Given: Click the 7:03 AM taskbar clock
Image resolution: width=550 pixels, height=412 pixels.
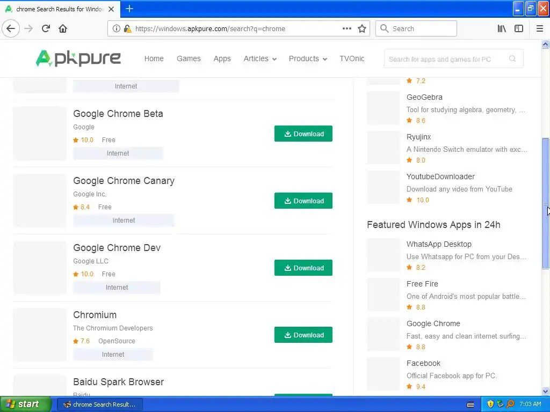Looking at the screenshot, I should click(x=530, y=404).
